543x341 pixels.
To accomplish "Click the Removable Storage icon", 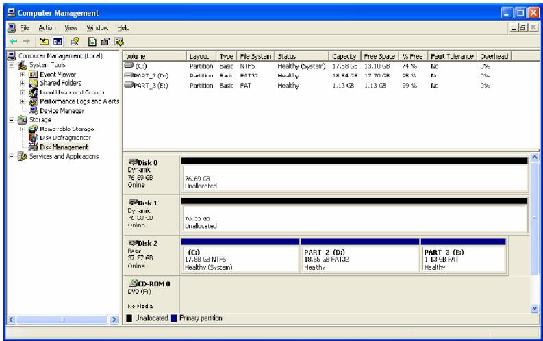I will tap(34, 129).
